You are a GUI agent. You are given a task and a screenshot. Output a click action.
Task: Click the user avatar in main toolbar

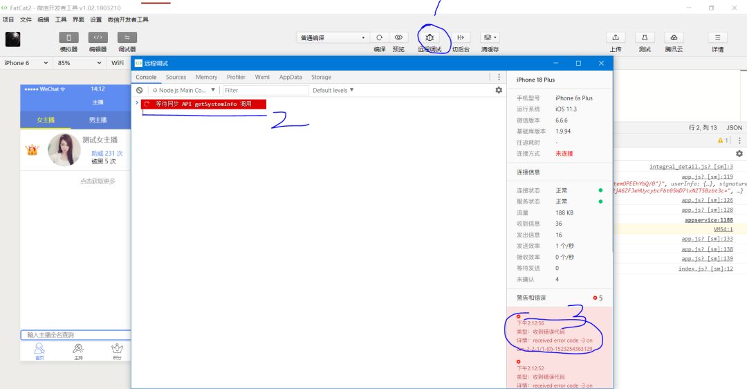(13, 39)
